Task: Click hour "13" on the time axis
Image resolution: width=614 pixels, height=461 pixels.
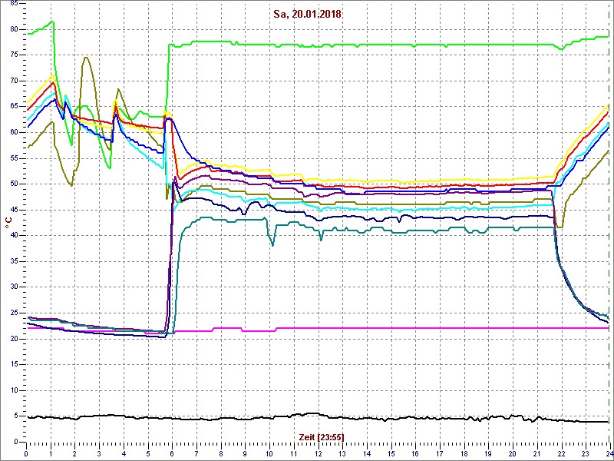Action: click(342, 453)
